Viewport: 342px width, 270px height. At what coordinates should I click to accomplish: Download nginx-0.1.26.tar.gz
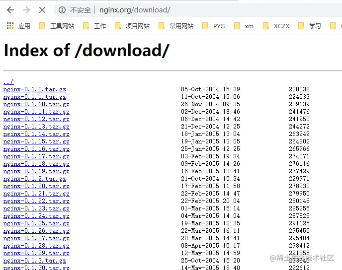click(36, 231)
